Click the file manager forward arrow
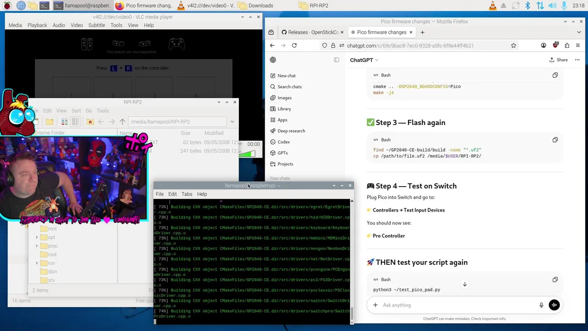 pyautogui.click(x=112, y=122)
